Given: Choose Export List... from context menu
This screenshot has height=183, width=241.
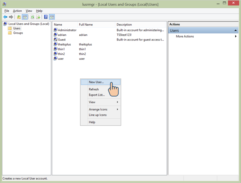Looking at the screenshot, I should [x=101, y=95].
